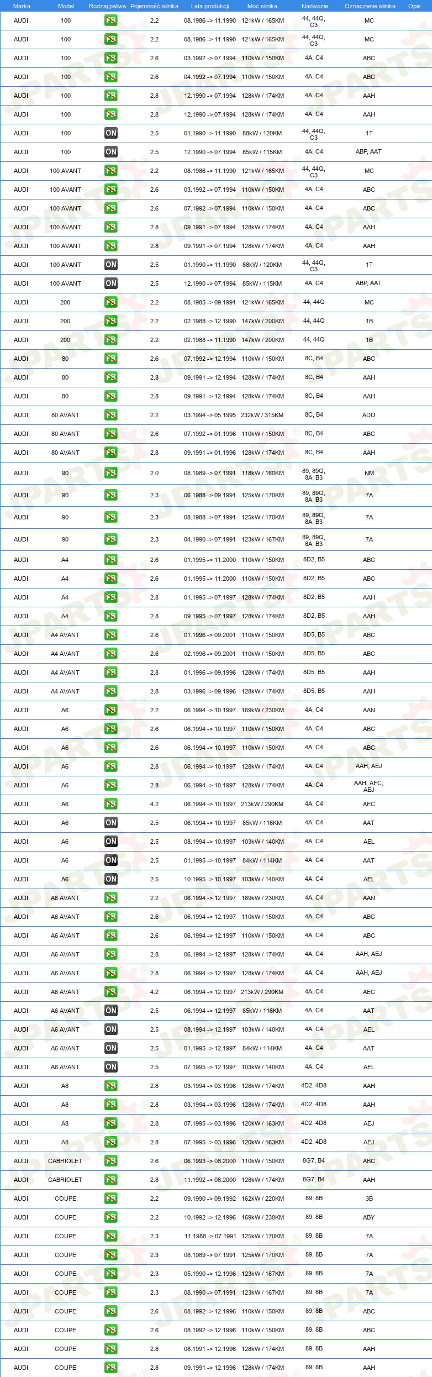Select the "07.1992 -> 07.1994" production years cell
432x1377 pixels.
(x=210, y=208)
